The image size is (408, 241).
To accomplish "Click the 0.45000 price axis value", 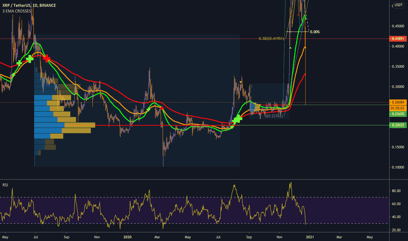I will click(x=398, y=26).
